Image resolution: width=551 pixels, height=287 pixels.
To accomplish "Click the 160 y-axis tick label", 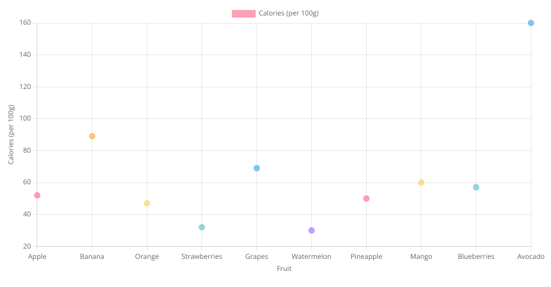I will point(26,23).
